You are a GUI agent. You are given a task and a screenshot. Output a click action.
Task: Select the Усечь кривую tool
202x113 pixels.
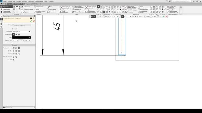(x=65, y=7)
